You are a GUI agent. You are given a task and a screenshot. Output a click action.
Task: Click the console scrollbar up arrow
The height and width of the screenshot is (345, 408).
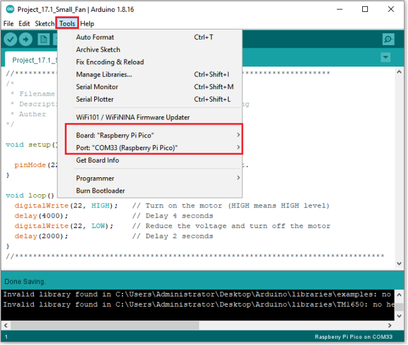click(x=399, y=295)
